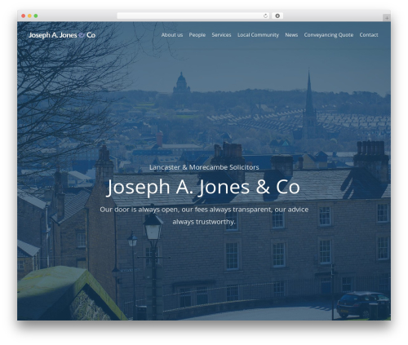The height and width of the screenshot is (345, 408).
Task: Click the round button beside the address bar
Action: tap(277, 15)
